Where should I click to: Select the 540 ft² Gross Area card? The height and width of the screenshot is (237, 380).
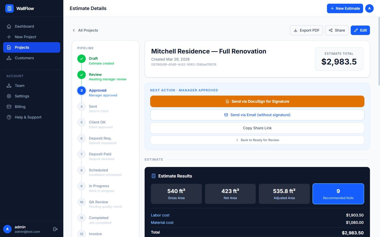(x=176, y=194)
